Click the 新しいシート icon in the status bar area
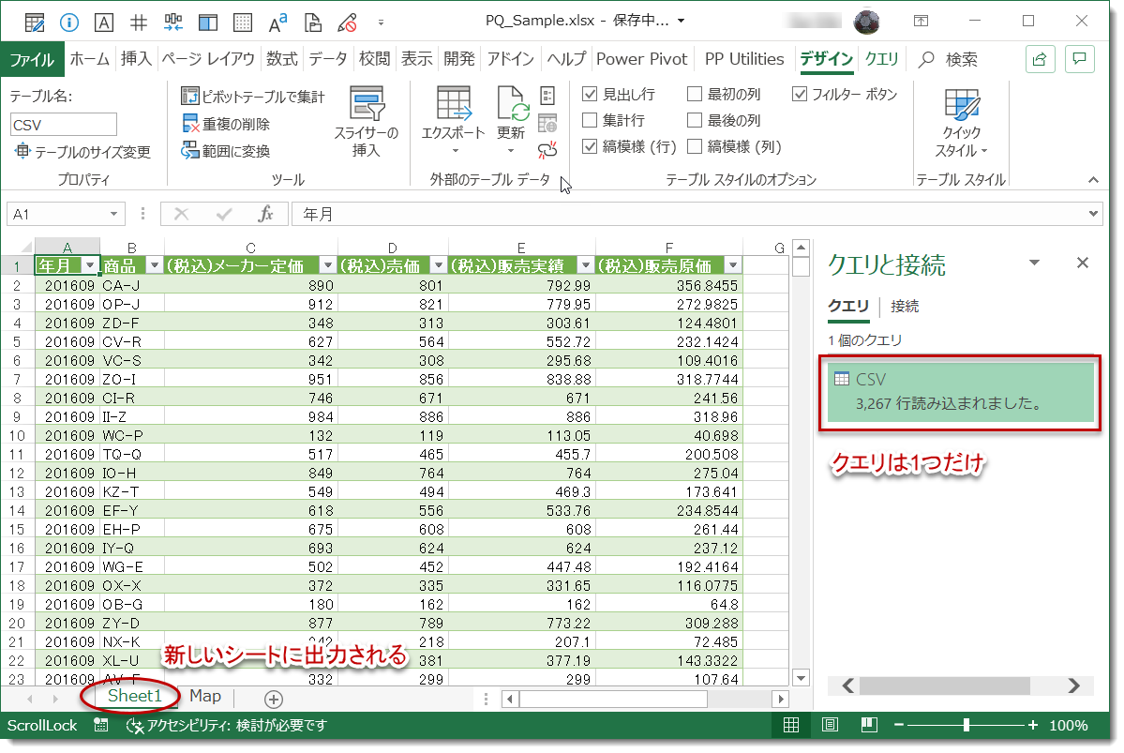 [272, 697]
